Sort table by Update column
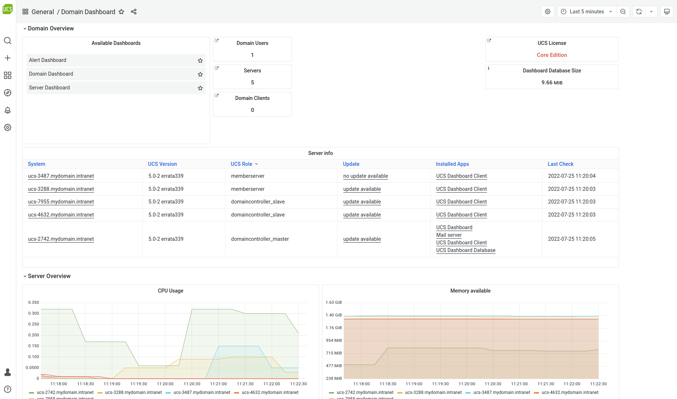Viewport: 677px width, 399px height. click(351, 164)
